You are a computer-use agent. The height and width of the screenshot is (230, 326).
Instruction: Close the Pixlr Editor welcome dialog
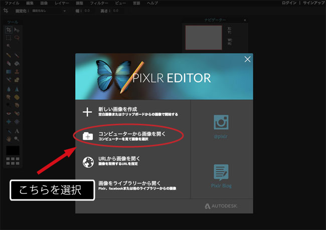247,59
